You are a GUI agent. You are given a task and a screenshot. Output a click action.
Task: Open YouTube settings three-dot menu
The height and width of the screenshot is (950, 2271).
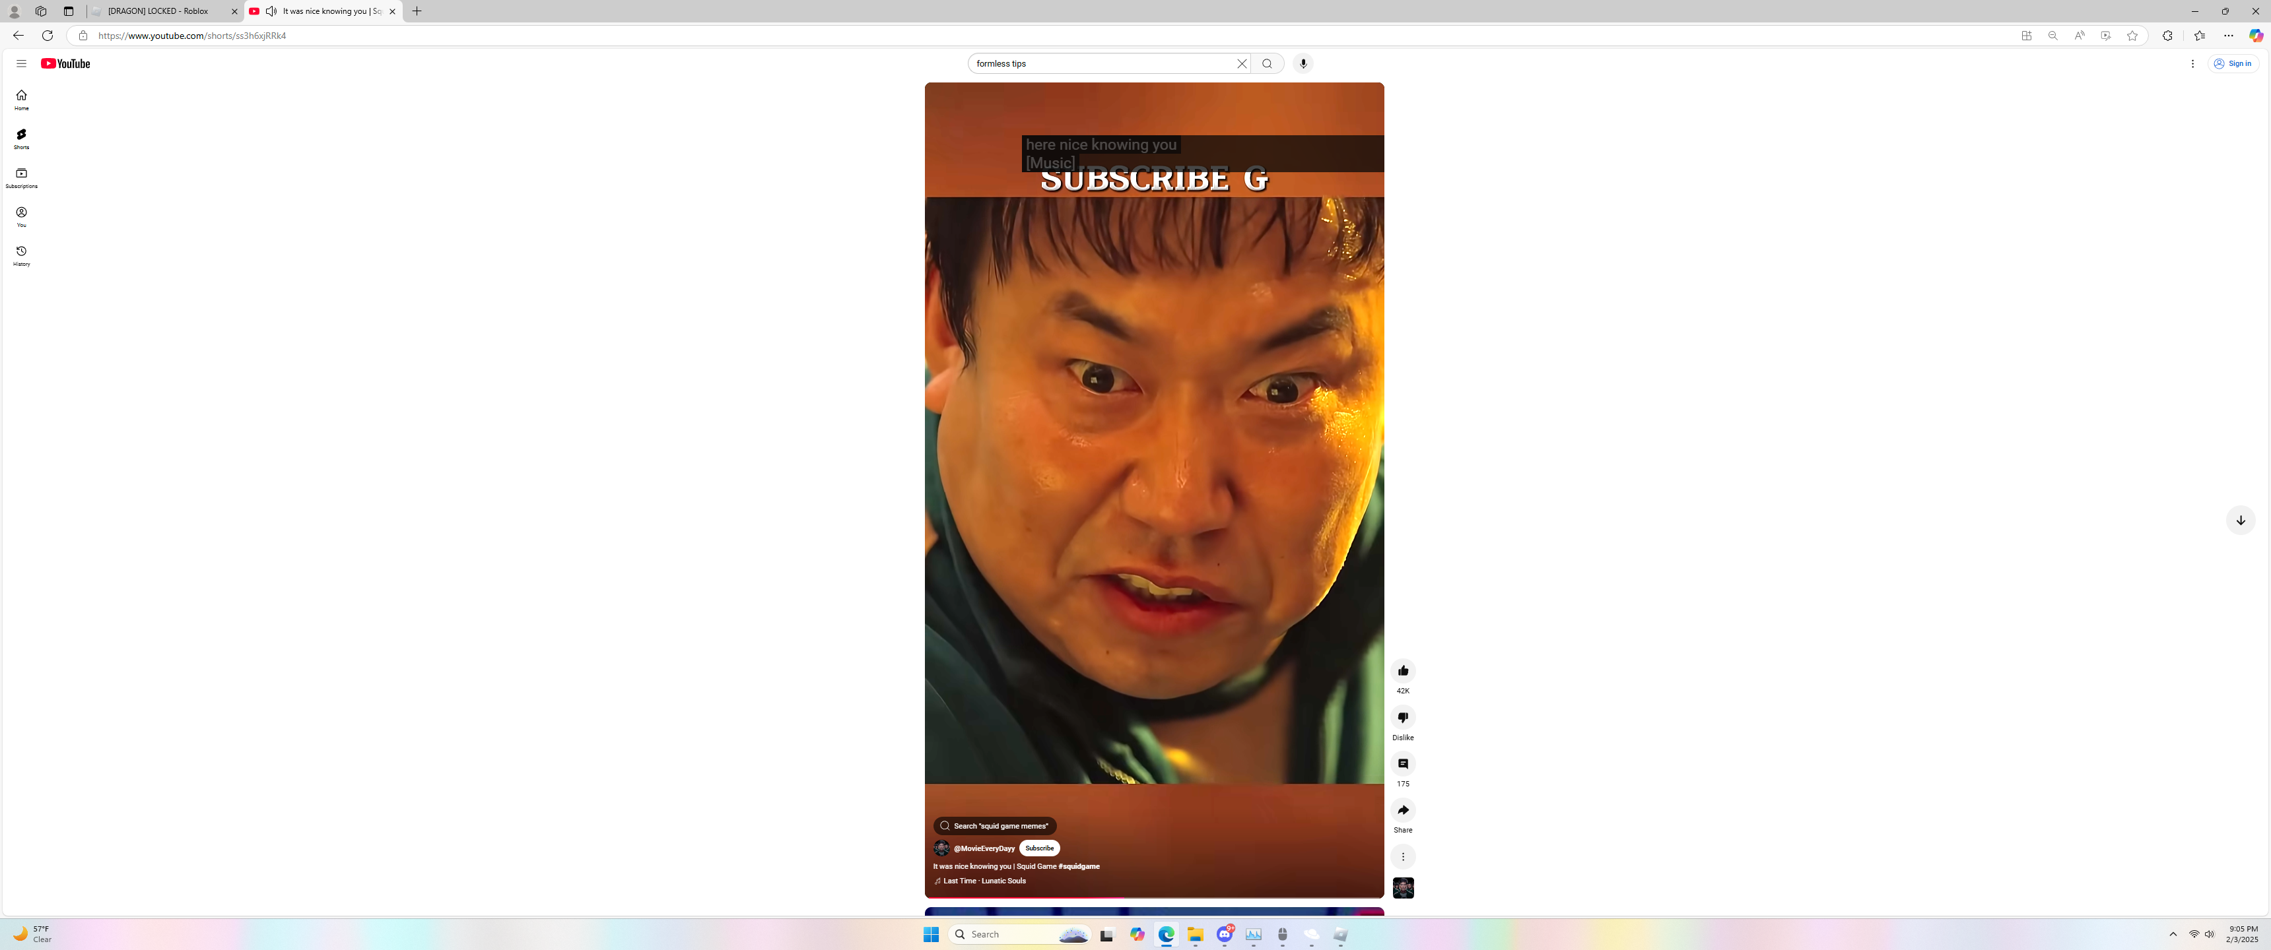click(x=2192, y=63)
